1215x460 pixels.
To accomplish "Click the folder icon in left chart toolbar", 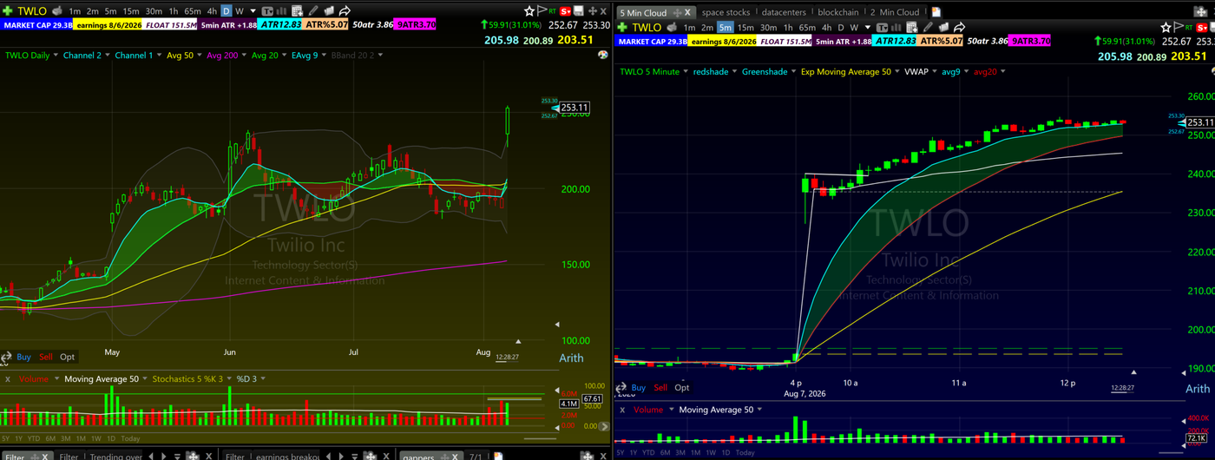I will 329,10.
